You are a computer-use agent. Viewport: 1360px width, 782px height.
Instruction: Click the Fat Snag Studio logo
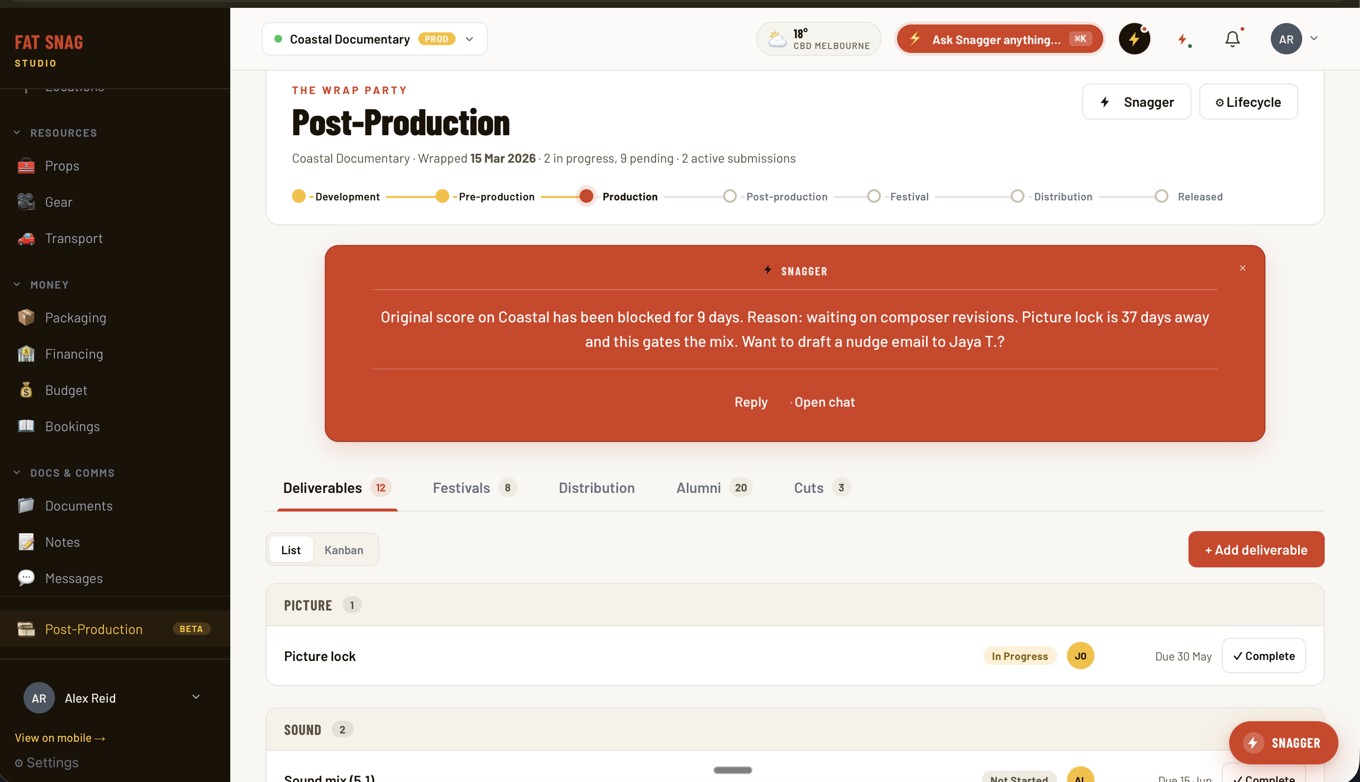pyautogui.click(x=49, y=51)
